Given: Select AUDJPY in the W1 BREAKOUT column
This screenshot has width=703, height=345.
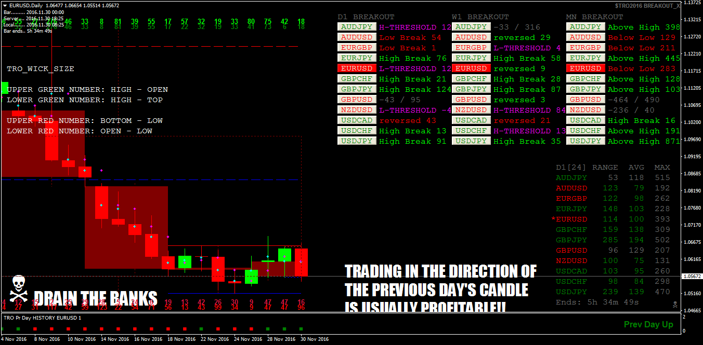Looking at the screenshot, I should point(471,26).
